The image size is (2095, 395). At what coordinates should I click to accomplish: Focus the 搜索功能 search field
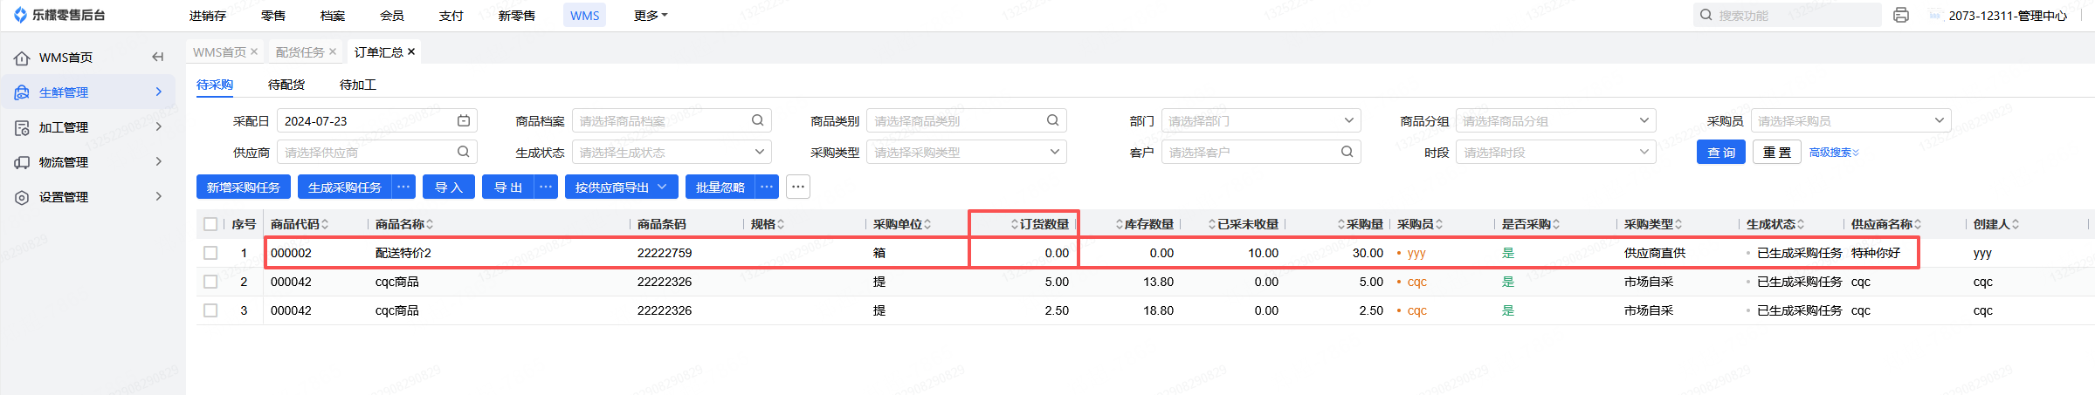[x=1795, y=16]
